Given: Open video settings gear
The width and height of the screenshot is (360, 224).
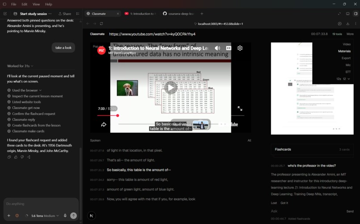Looking at the screenshot, I should 240,48.
